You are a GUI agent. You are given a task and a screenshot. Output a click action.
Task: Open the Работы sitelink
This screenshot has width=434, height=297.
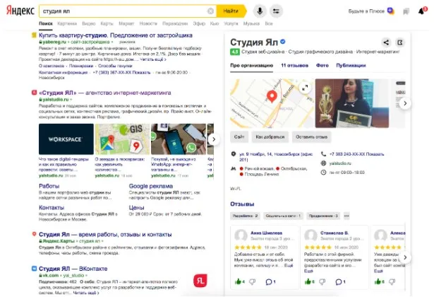click(x=49, y=186)
